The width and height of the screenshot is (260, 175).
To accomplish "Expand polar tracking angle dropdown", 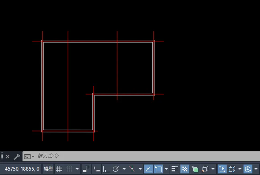I will tap(124, 169).
